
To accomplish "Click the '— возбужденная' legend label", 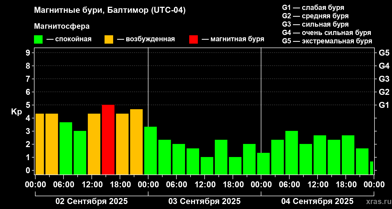I will (x=146, y=39).
